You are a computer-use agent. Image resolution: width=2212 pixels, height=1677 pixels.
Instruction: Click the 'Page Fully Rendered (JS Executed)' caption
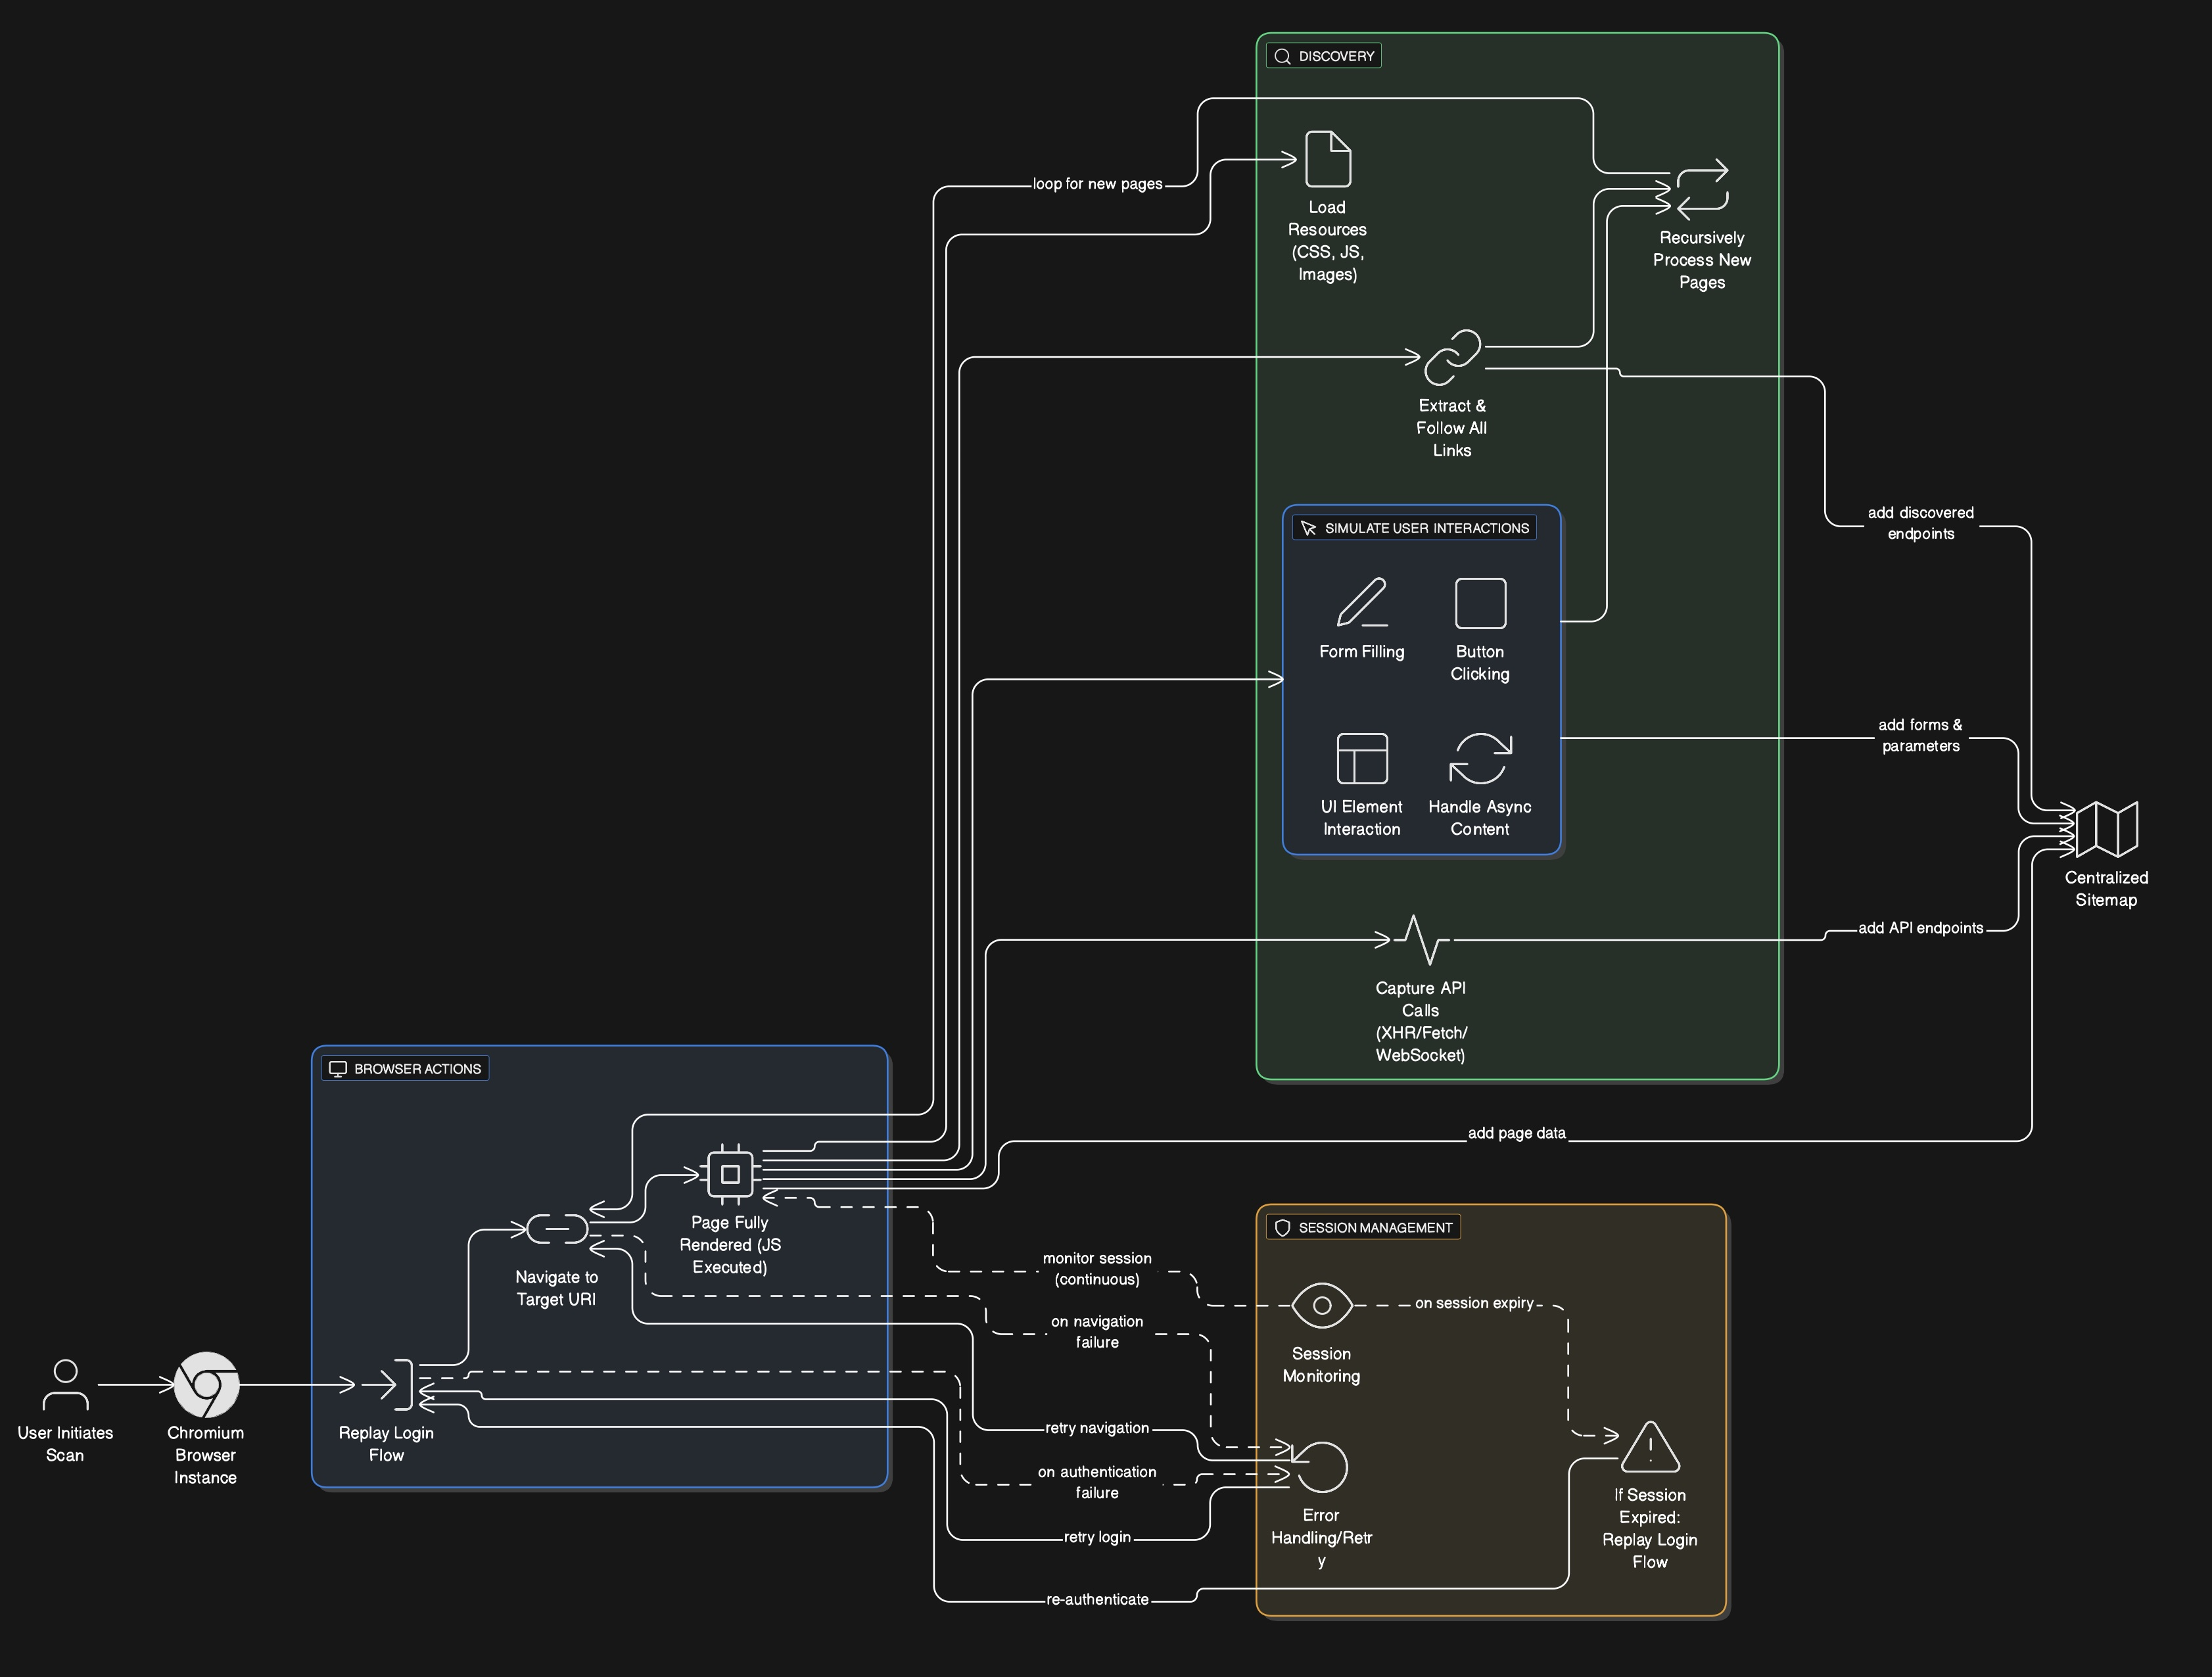point(730,1245)
